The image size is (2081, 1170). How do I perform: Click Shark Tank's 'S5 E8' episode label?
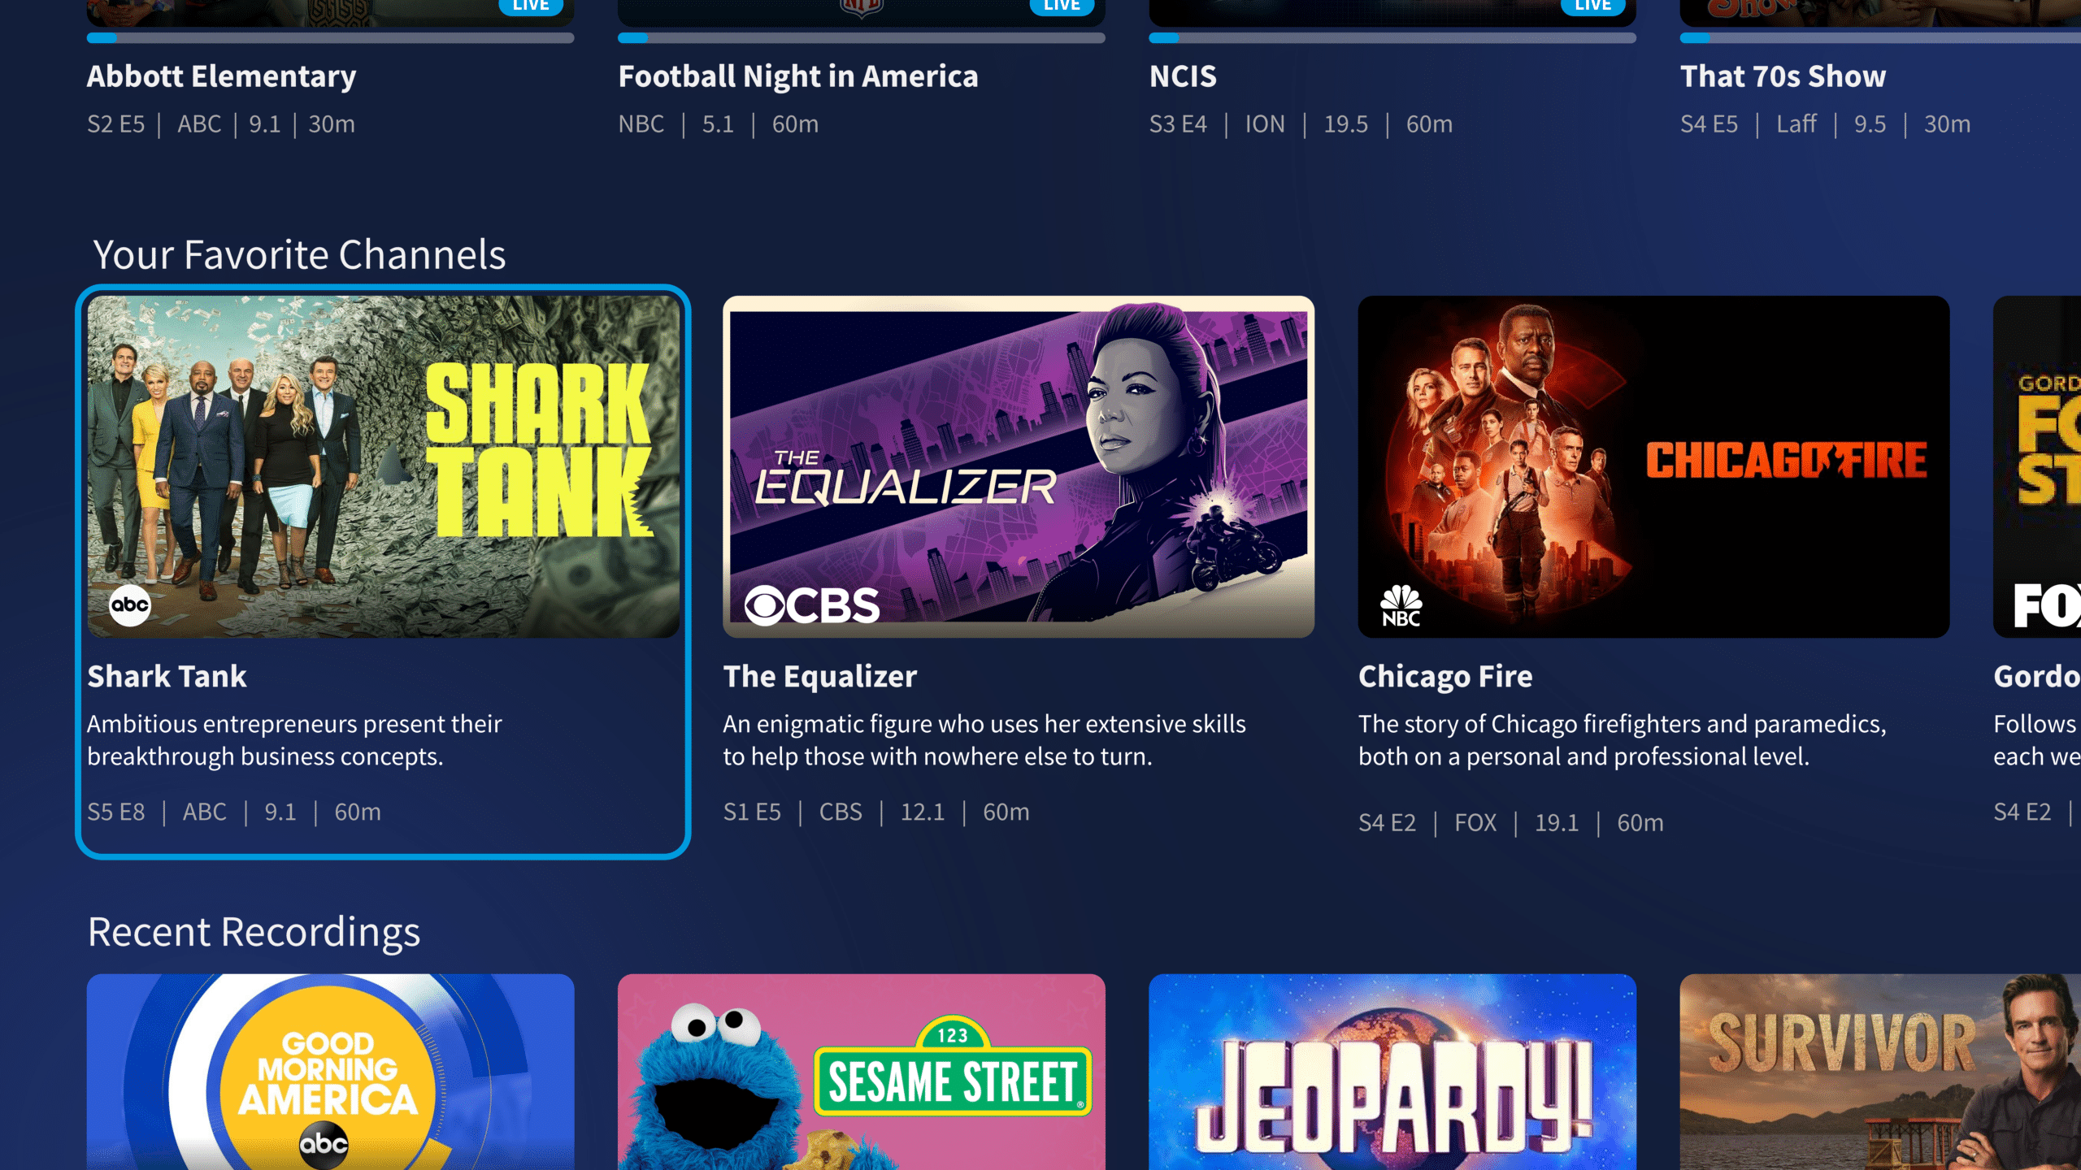tap(116, 812)
